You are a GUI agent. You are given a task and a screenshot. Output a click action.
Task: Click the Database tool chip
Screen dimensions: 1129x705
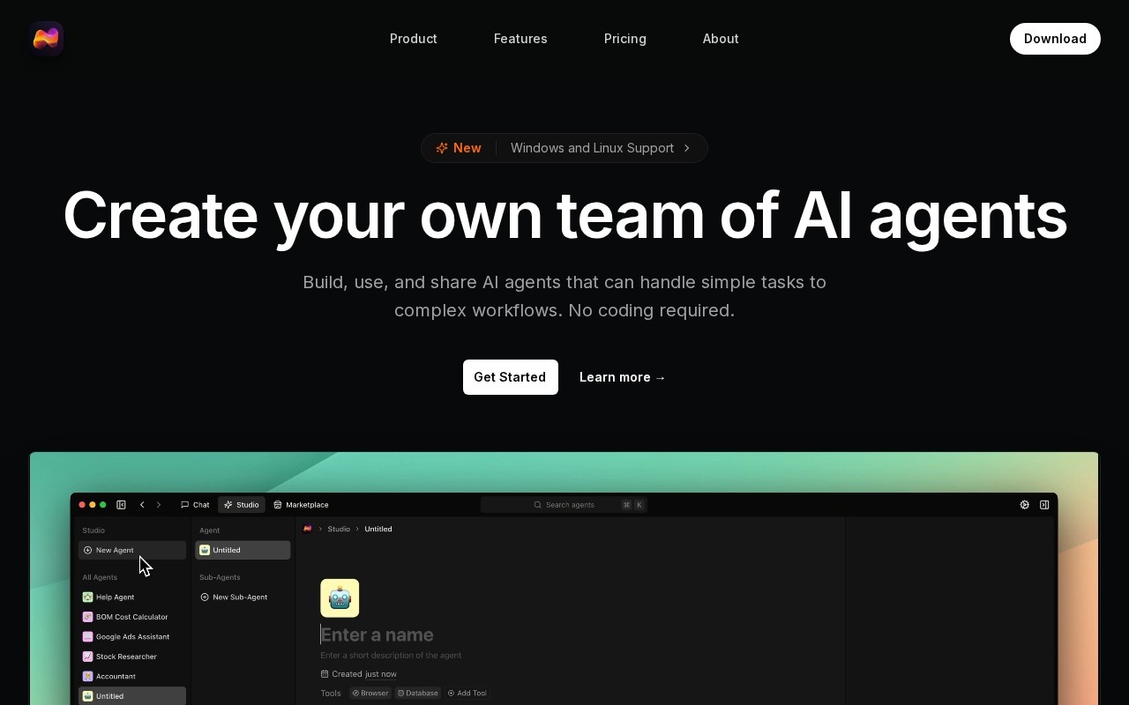pyautogui.click(x=418, y=694)
